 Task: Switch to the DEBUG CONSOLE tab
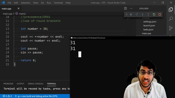point(36,84)
